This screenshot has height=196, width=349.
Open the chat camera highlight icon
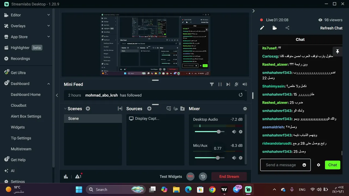[x=275, y=28]
